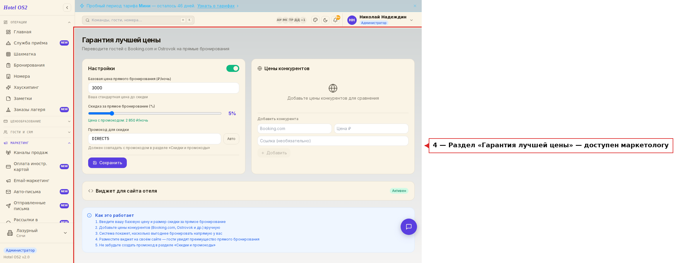Click the Активен widget status badge
Viewport: 680px width, 263px height.
coord(399,191)
